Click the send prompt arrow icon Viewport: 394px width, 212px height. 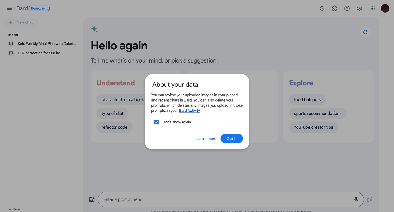pos(370,199)
